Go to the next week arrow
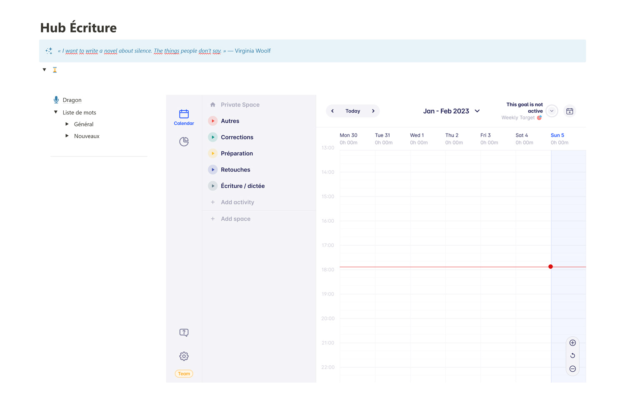This screenshot has height=395, width=625. pos(373,111)
